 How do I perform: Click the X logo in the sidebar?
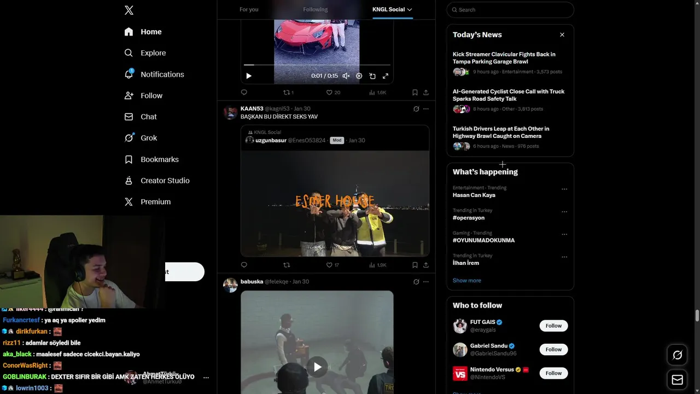(x=129, y=10)
